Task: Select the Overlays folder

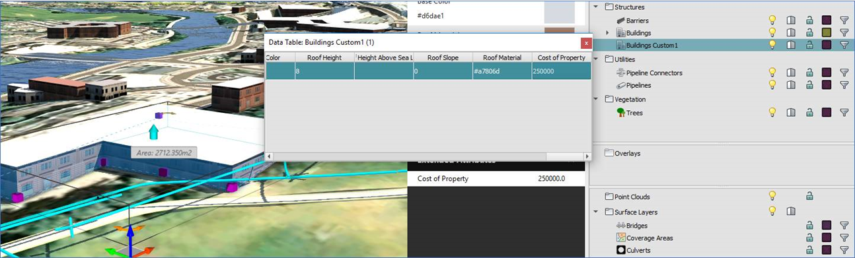Action: click(x=627, y=153)
